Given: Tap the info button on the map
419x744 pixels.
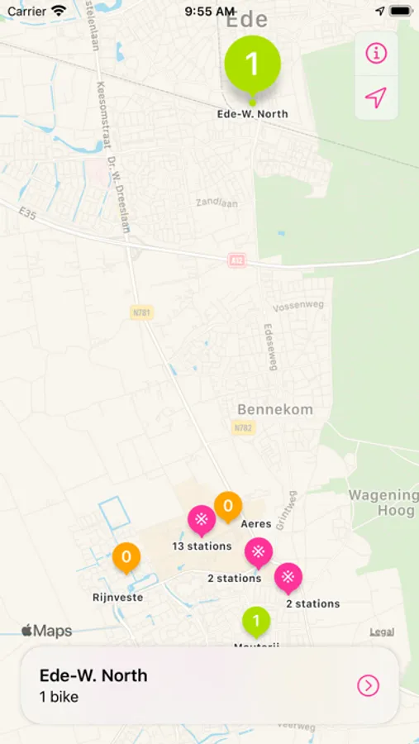Looking at the screenshot, I should coord(376,53).
